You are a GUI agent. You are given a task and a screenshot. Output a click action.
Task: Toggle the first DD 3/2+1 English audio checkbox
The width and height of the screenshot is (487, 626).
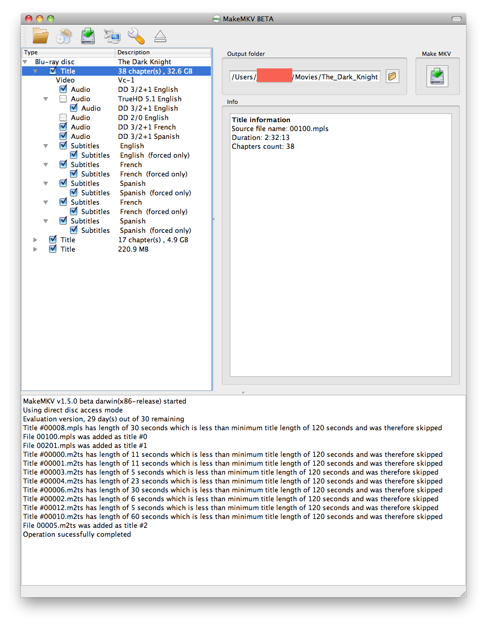pyautogui.click(x=63, y=89)
